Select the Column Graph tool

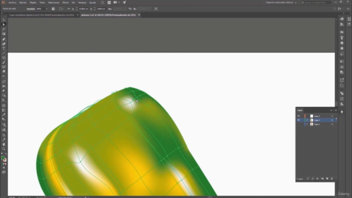(x=4, y=130)
